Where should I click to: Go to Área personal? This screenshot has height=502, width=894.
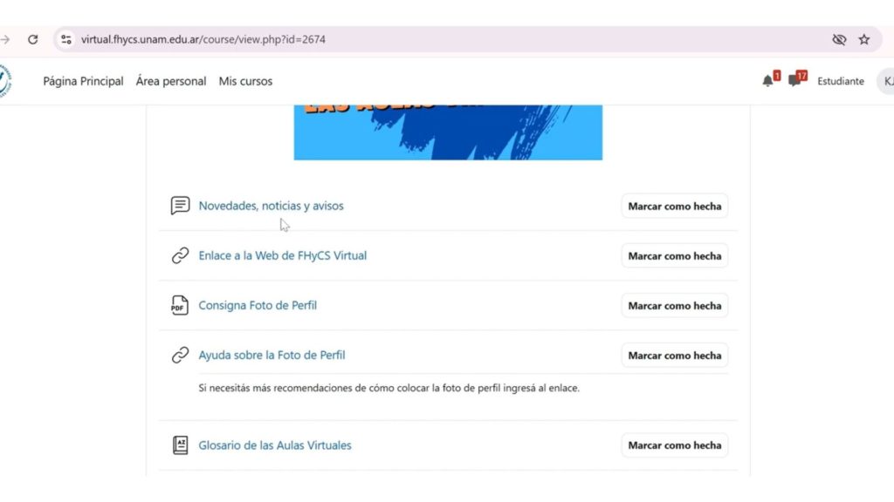tap(171, 81)
